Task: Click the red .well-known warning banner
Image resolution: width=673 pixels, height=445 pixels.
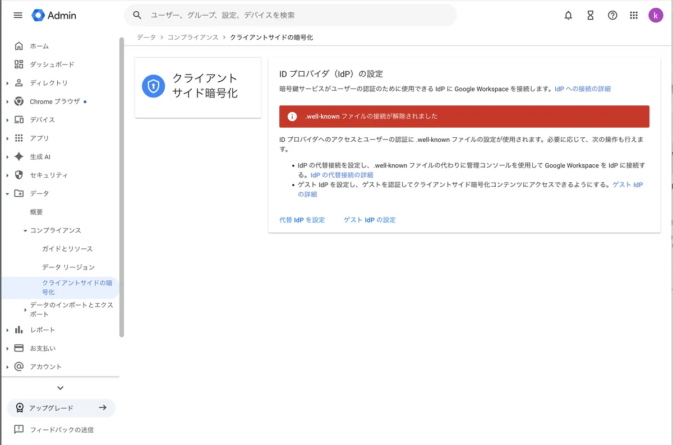Action: coord(464,117)
